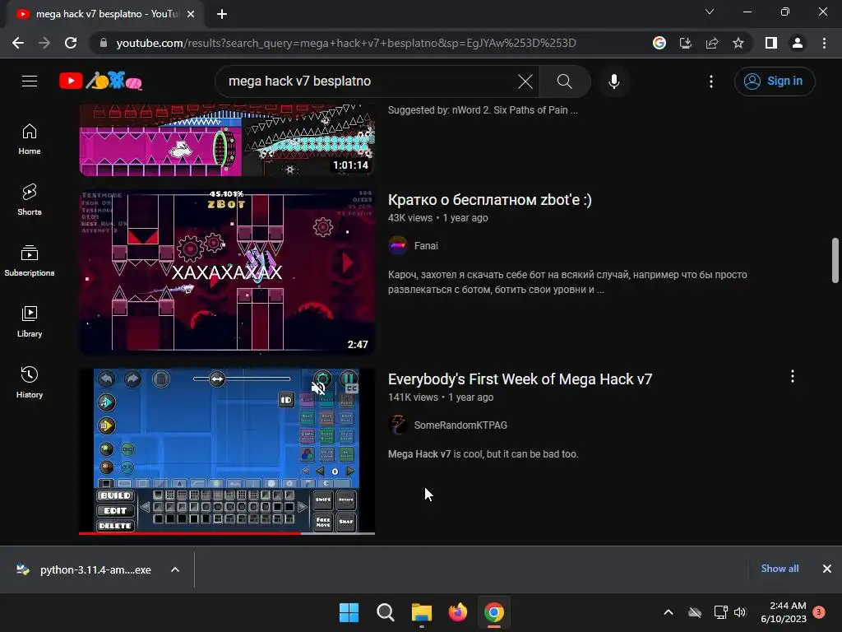The image size is (842, 632).
Task: Close the downloads bar
Action: pos(827,569)
